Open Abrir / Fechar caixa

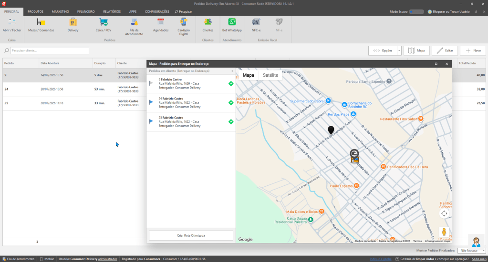(x=12, y=25)
